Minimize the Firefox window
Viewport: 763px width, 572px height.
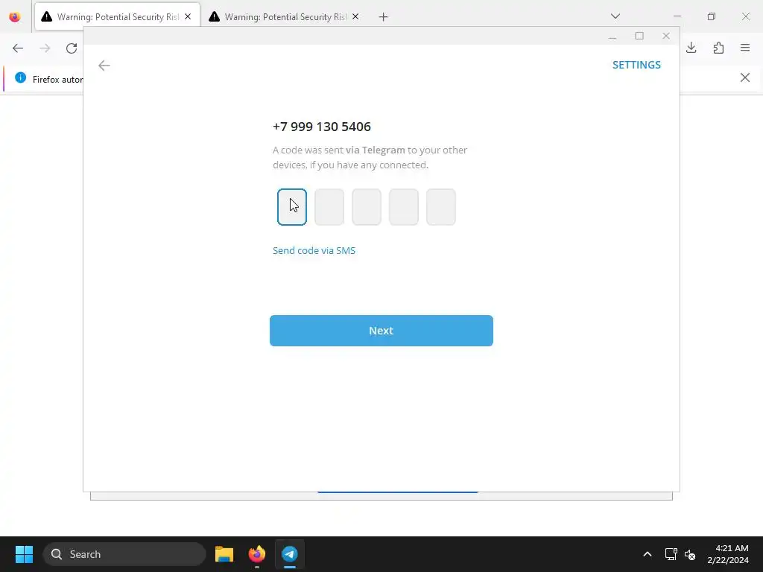pos(677,16)
